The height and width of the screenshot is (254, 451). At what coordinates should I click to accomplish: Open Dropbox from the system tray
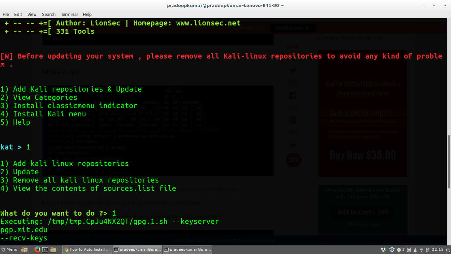383,250
